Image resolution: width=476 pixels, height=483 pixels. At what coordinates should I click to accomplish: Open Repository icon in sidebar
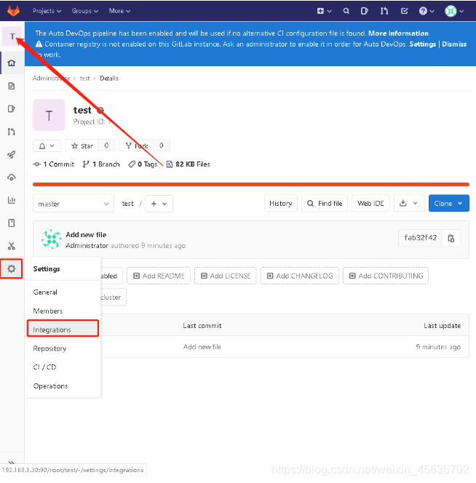[x=12, y=86]
